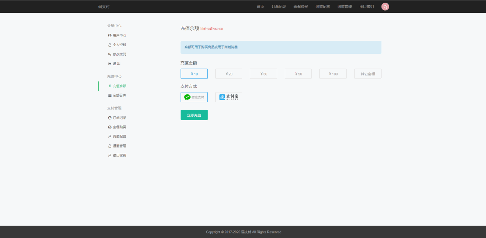Choose the ¥100 recharge amount
This screenshot has width=486, height=238.
click(333, 74)
